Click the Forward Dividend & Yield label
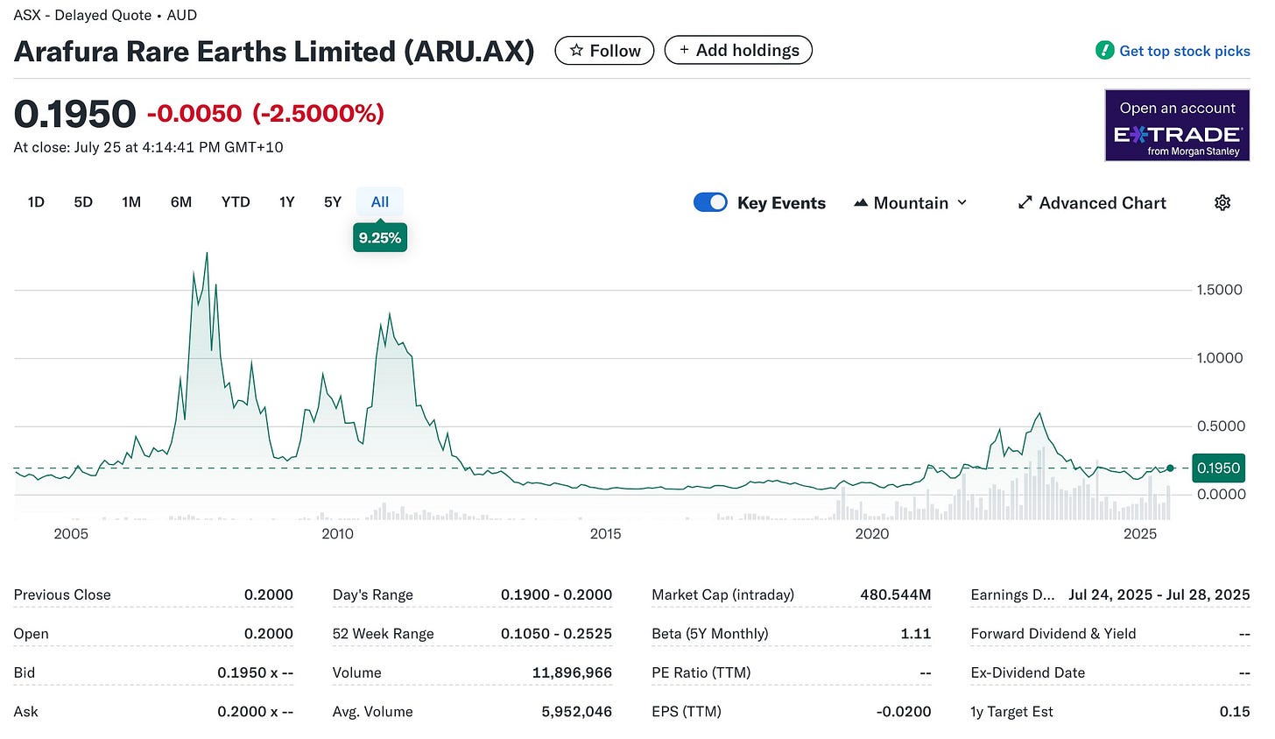The image size is (1275, 739). (1053, 634)
